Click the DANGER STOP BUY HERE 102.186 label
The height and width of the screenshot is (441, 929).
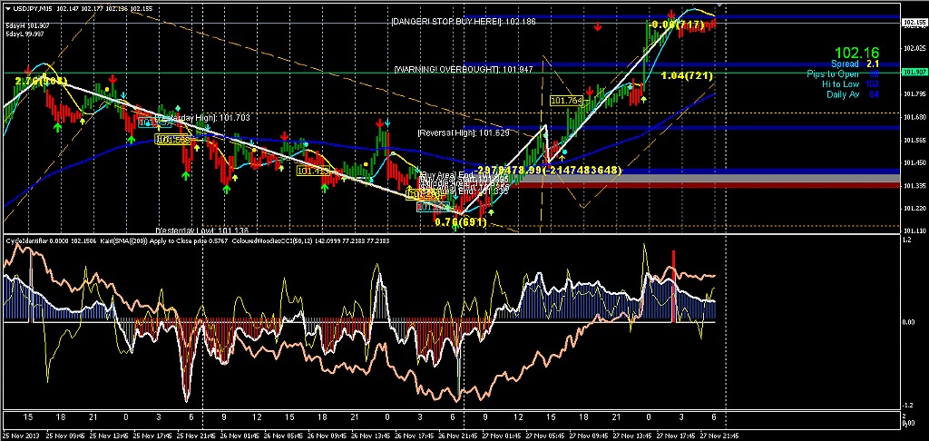[x=464, y=22]
